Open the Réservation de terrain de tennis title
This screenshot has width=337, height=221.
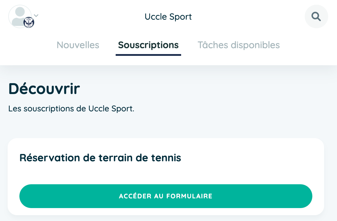click(100, 158)
